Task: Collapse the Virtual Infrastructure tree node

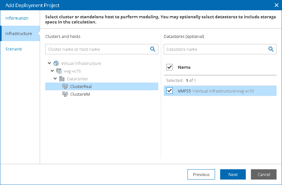Action: point(49,63)
